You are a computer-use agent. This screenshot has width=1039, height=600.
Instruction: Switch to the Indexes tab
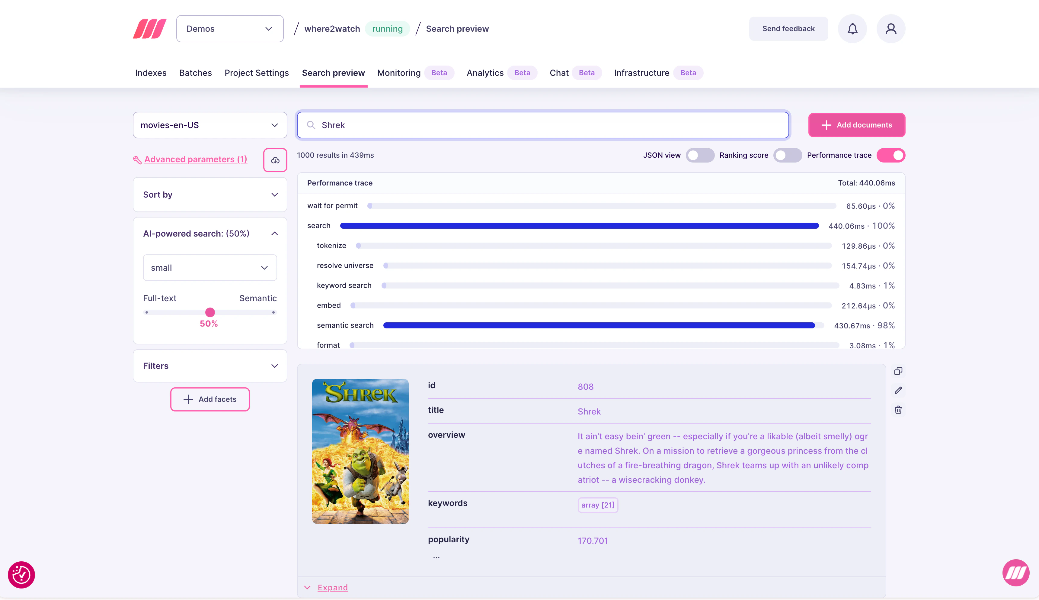151,73
